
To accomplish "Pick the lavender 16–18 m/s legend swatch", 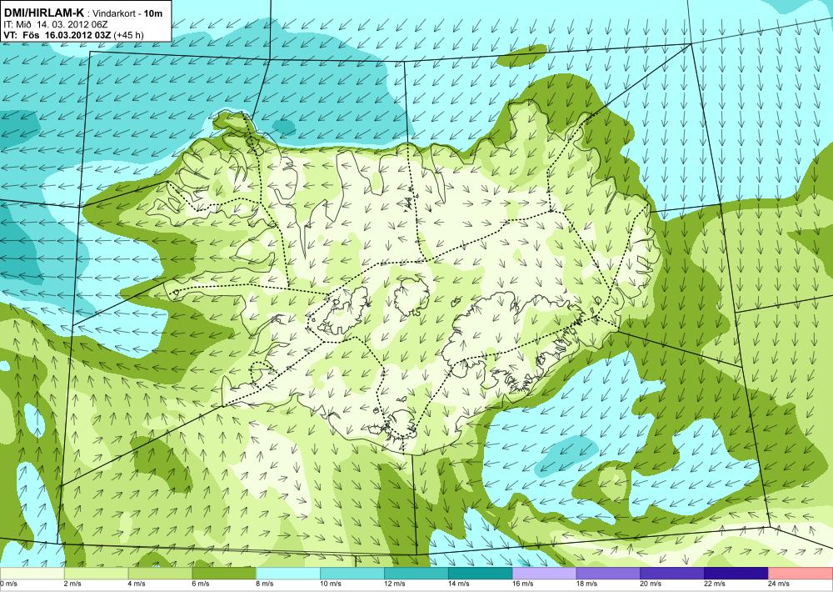I will click(x=545, y=573).
